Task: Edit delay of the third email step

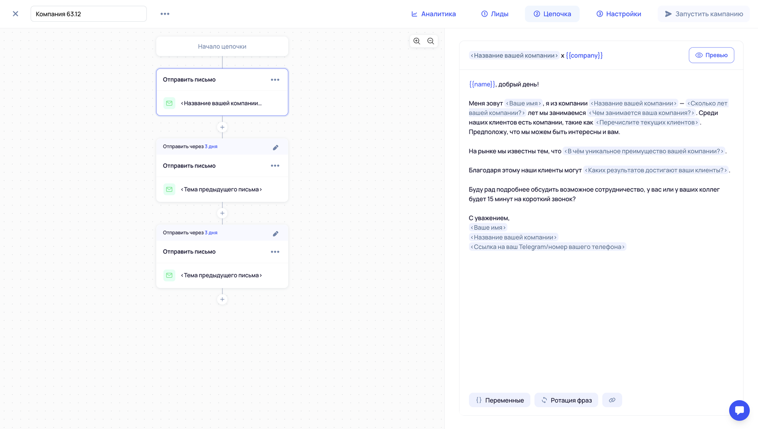Action: click(275, 234)
